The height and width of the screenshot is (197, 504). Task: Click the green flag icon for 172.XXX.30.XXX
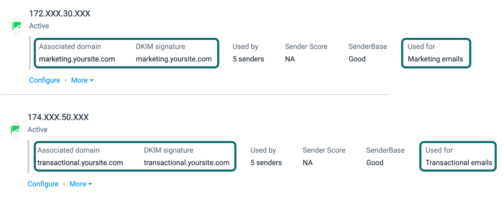17,26
